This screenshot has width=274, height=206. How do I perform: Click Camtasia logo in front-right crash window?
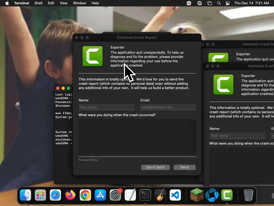(x=223, y=84)
